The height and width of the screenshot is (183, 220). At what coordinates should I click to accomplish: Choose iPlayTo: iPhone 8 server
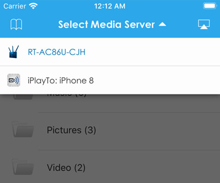pos(110,80)
